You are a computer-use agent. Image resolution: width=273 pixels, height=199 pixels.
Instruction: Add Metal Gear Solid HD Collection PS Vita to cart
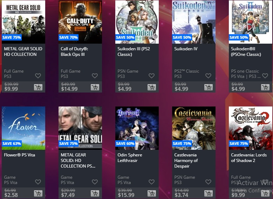point(95,193)
